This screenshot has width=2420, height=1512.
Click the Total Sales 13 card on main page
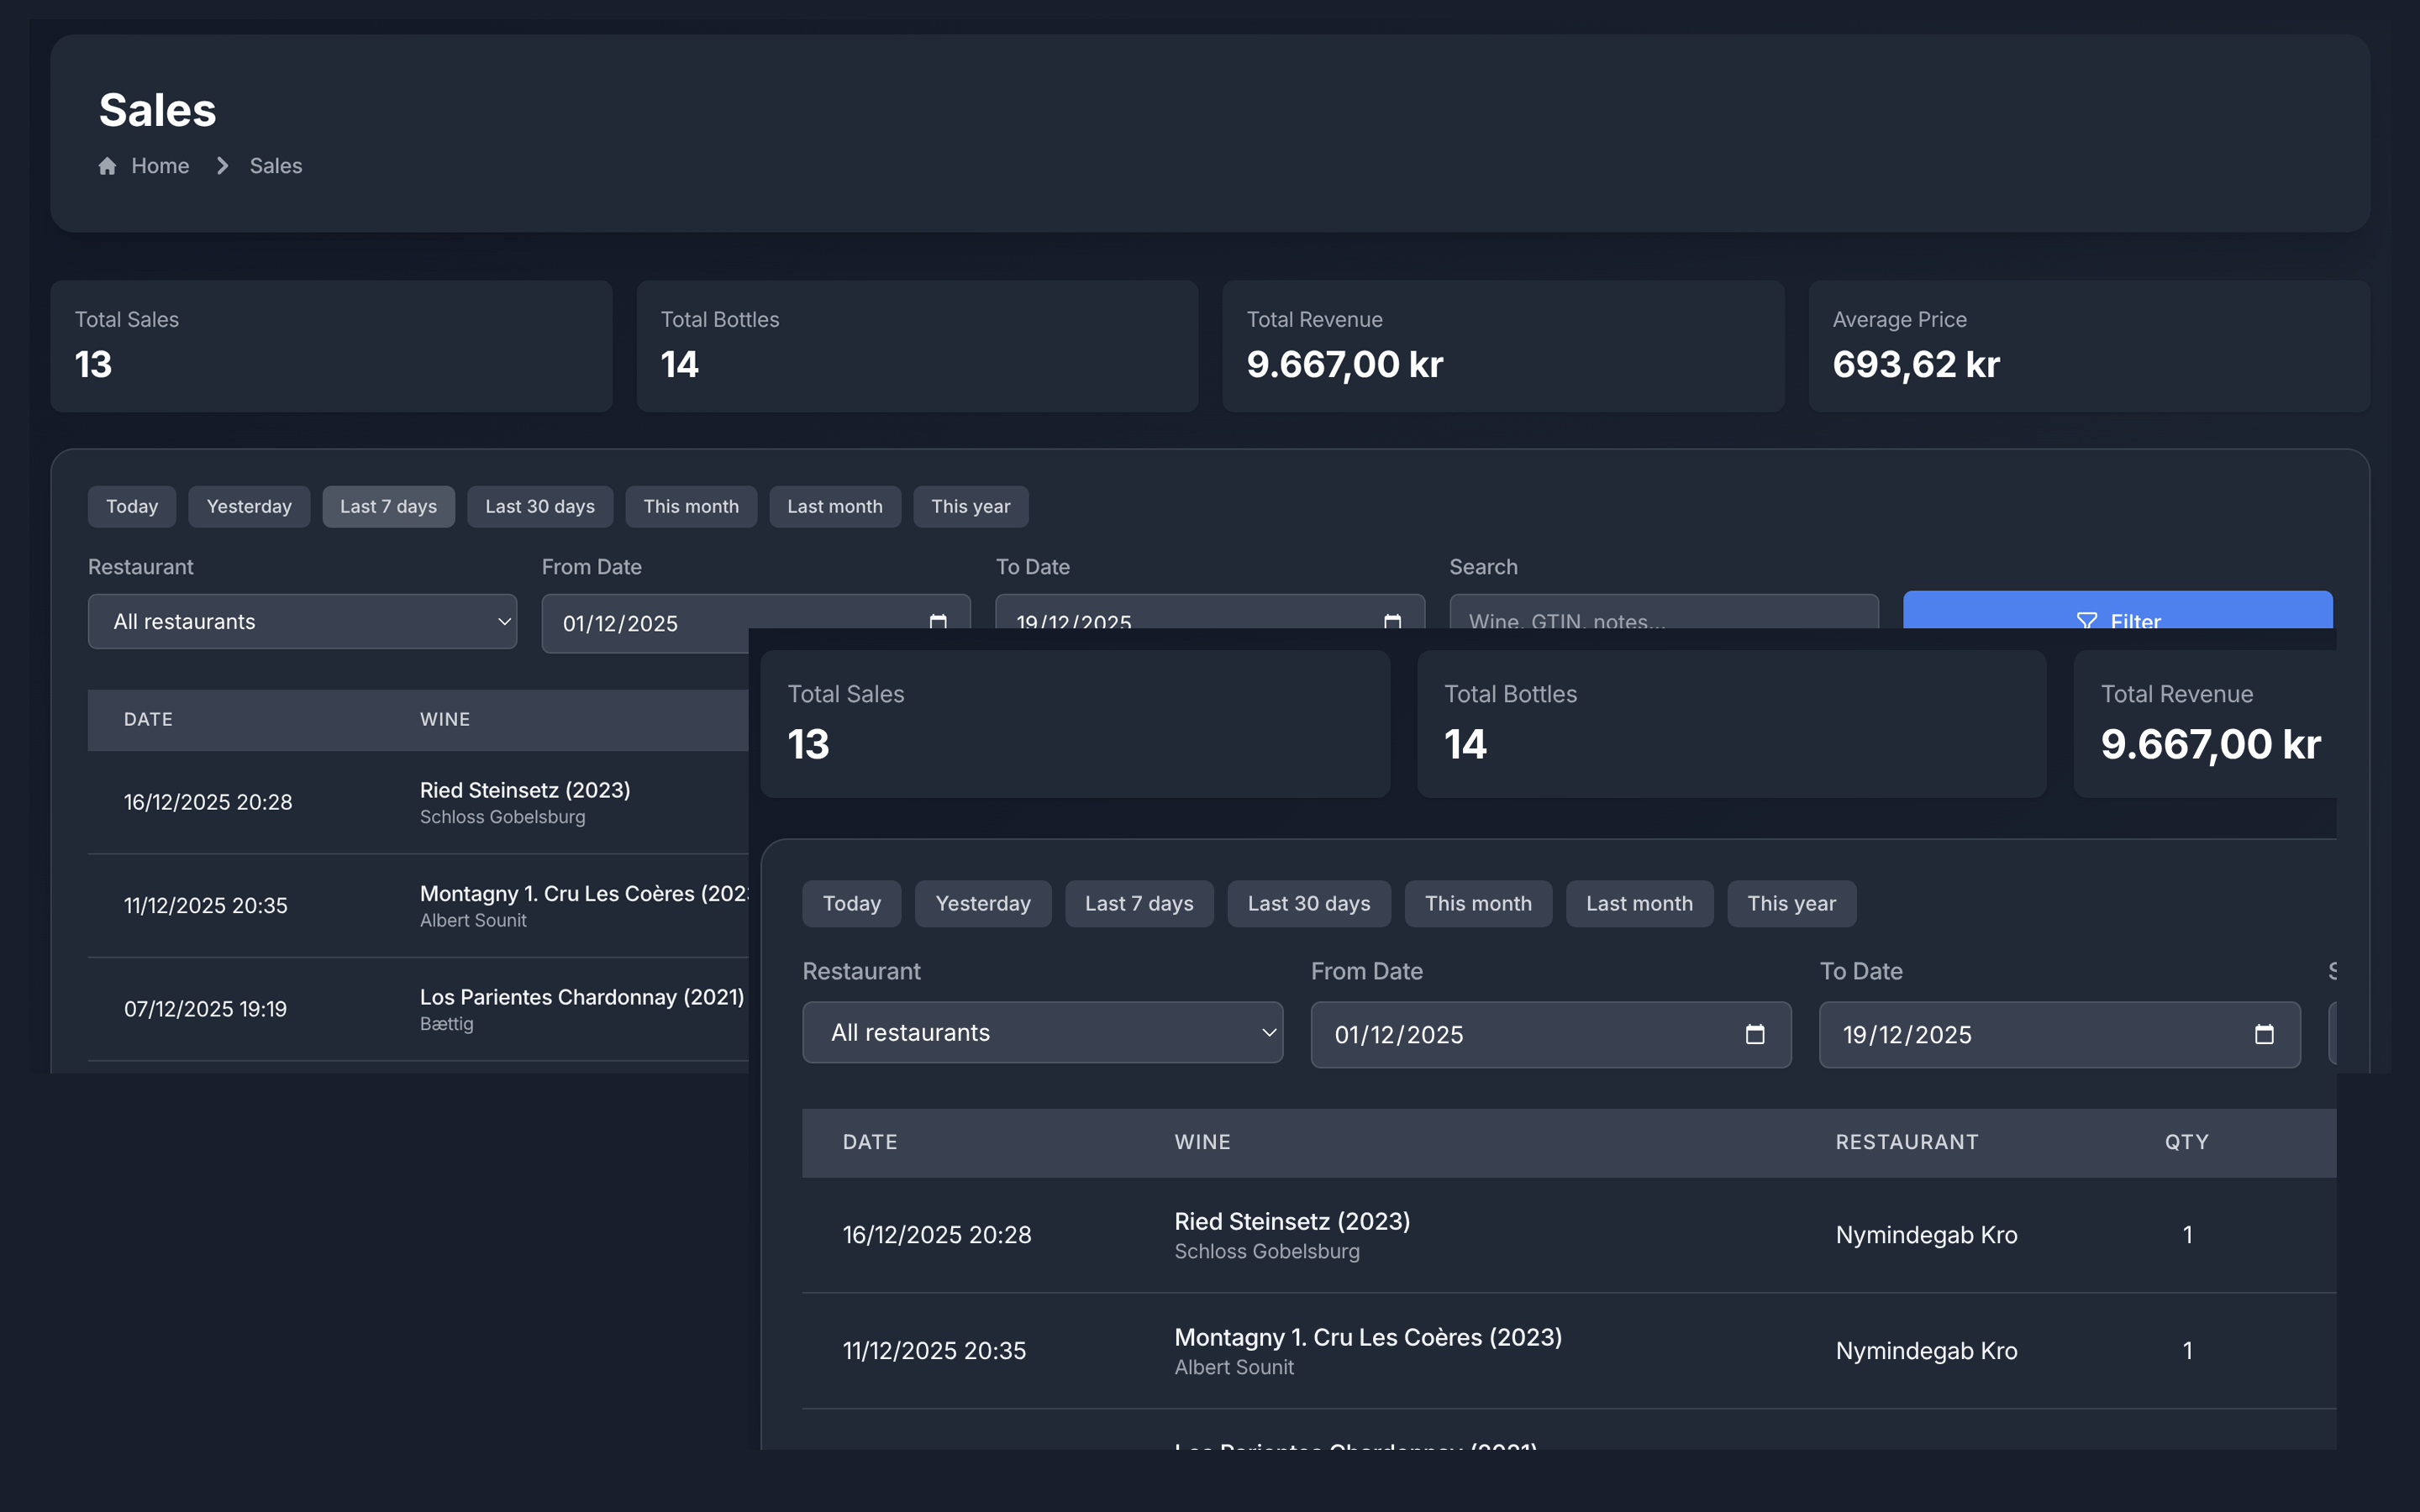tap(331, 346)
